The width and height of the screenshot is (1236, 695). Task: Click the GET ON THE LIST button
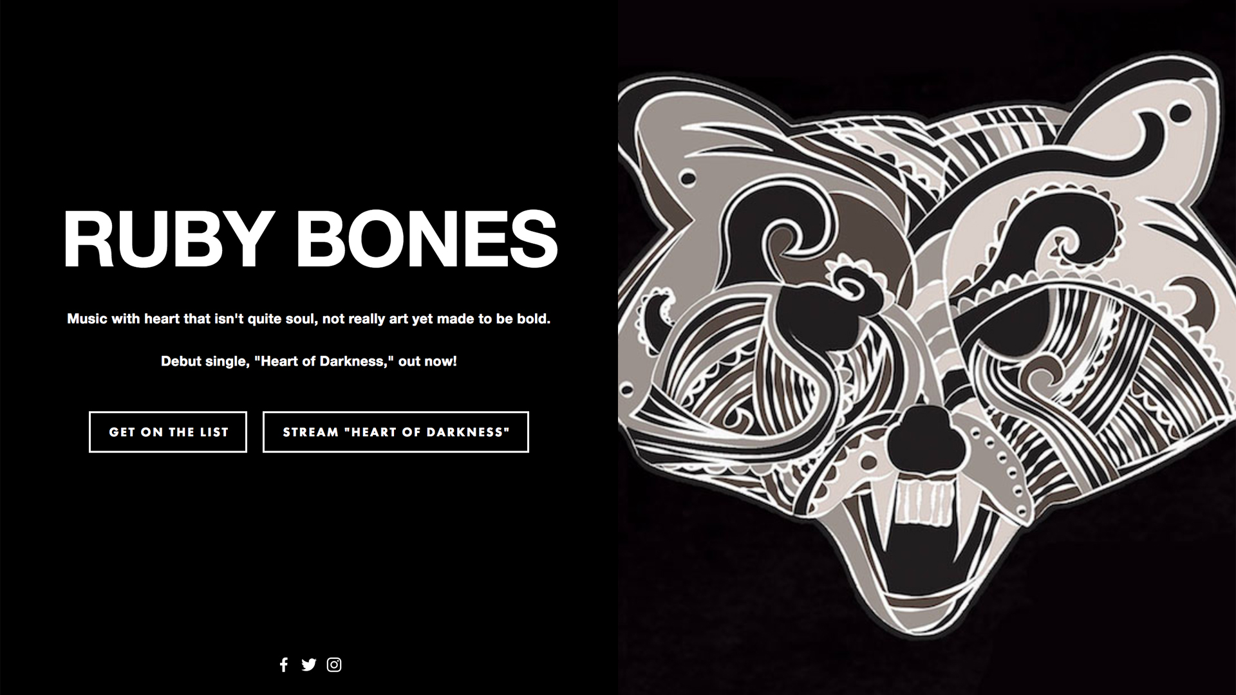168,432
